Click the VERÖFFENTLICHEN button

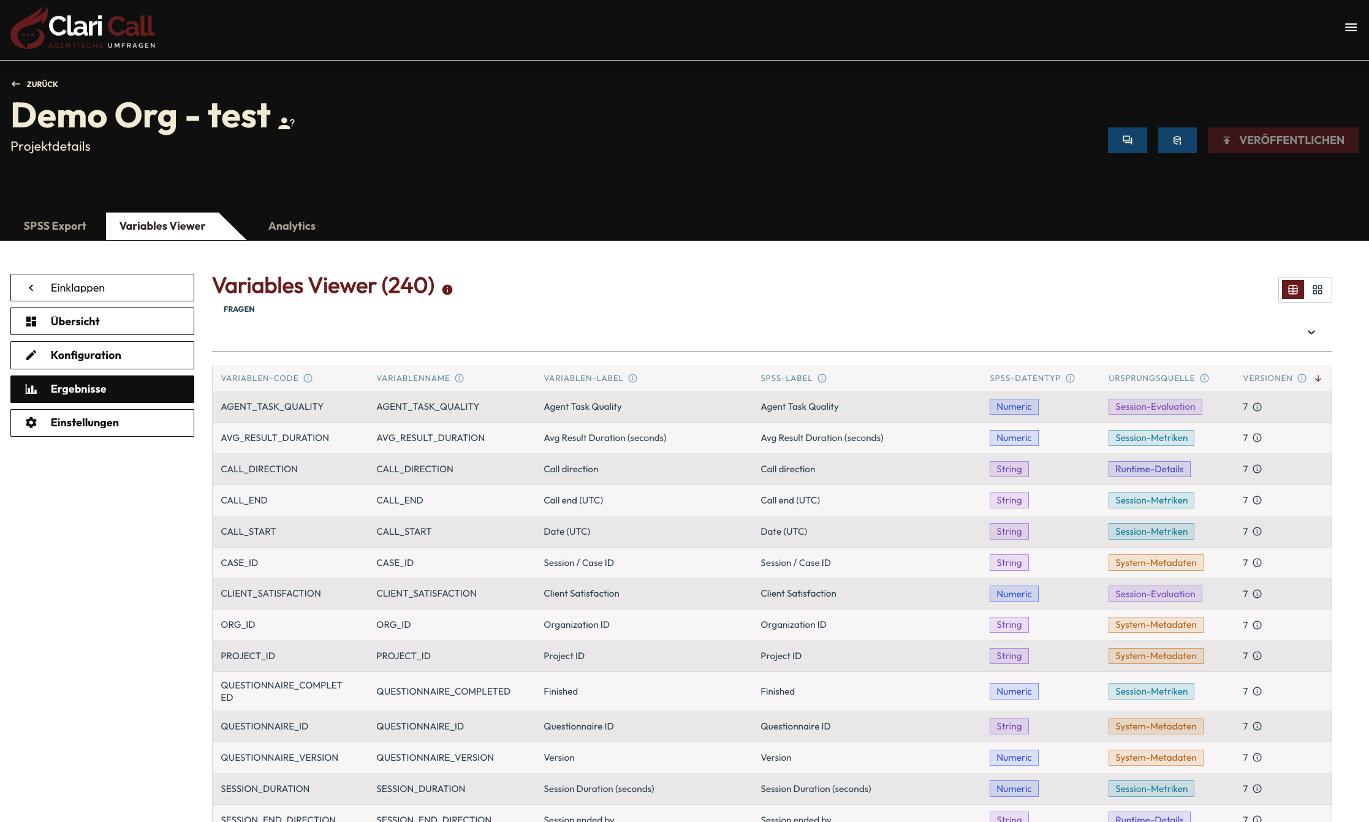(1283, 140)
